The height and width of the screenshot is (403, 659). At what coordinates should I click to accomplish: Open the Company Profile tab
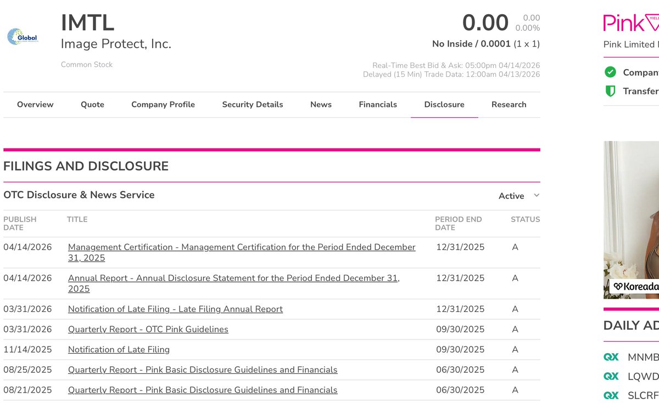163,104
